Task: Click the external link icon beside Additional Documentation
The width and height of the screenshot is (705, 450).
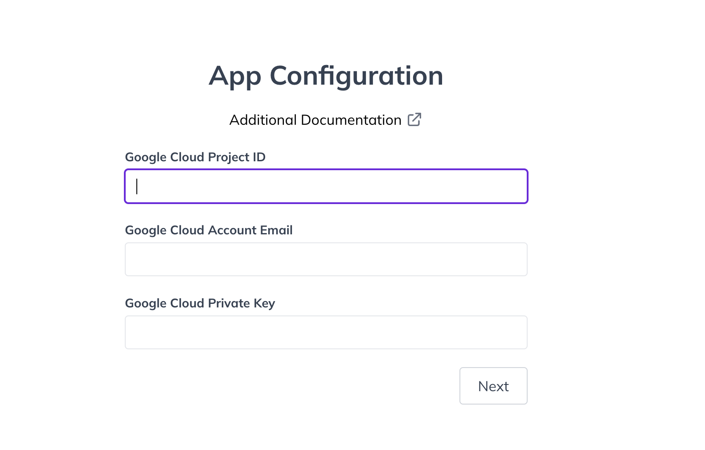Action: click(415, 119)
